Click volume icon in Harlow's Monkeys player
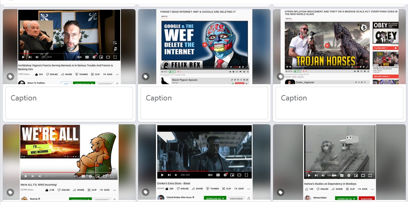This screenshot has width=408, height=205. coord(323,175)
